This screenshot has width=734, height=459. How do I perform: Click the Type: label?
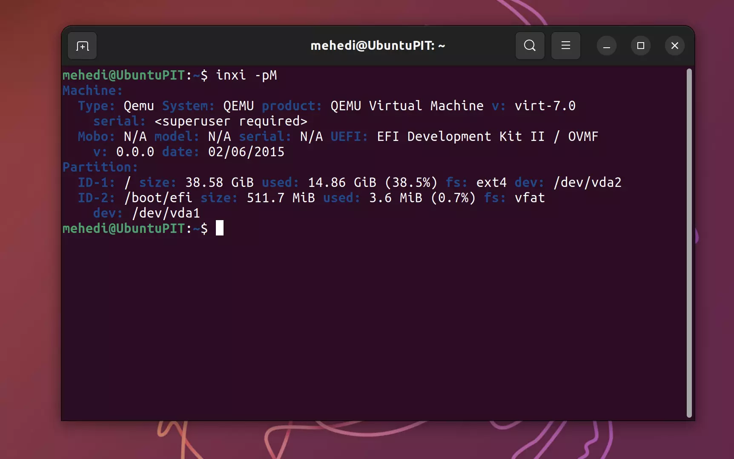pyautogui.click(x=96, y=106)
